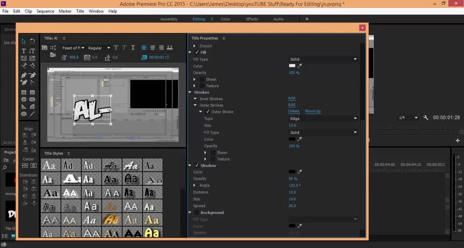Select the Clipped Corner Rectangle tool
This screenshot has height=248, width=464.
click(x=24, y=99)
